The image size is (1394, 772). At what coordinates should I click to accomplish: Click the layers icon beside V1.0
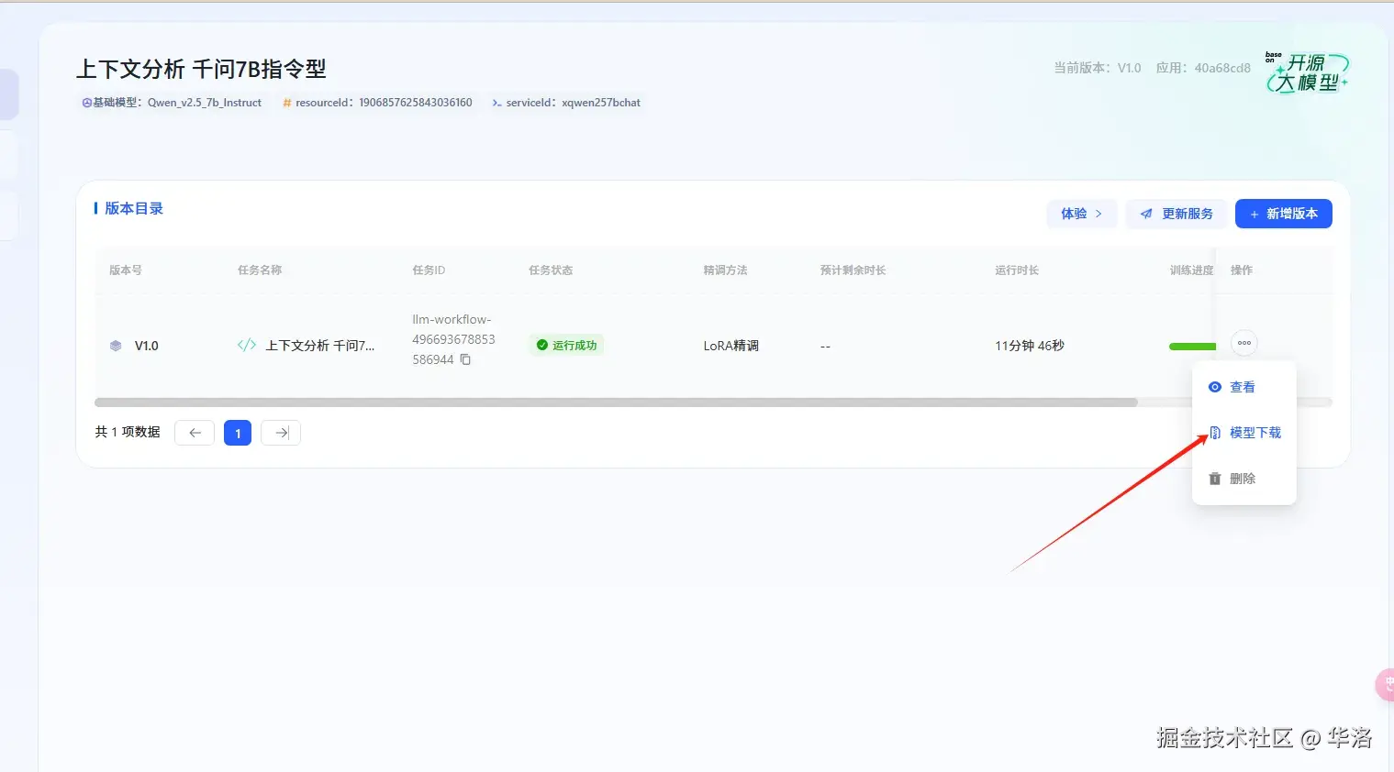coord(116,346)
